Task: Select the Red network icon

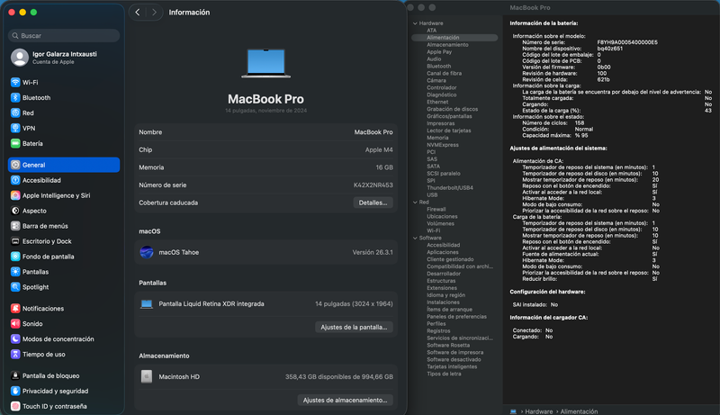Action: pyautogui.click(x=15, y=113)
